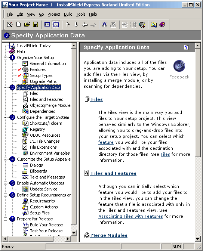Viewport: 203px width, 251px height.
Task: Click the Project Assistant wizard toolbar icon
Action: [x=10, y=25]
